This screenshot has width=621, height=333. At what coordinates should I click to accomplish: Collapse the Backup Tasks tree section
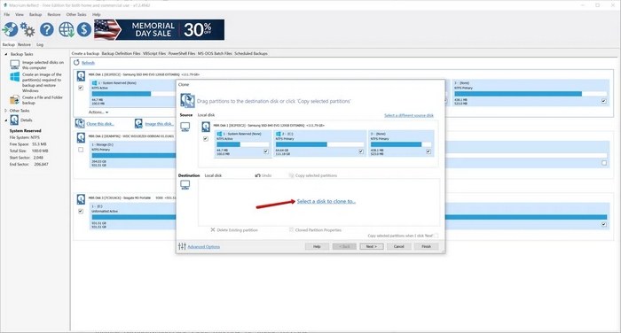6,54
